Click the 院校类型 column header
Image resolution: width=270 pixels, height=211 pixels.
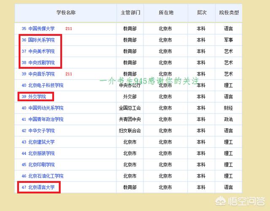[229, 13]
